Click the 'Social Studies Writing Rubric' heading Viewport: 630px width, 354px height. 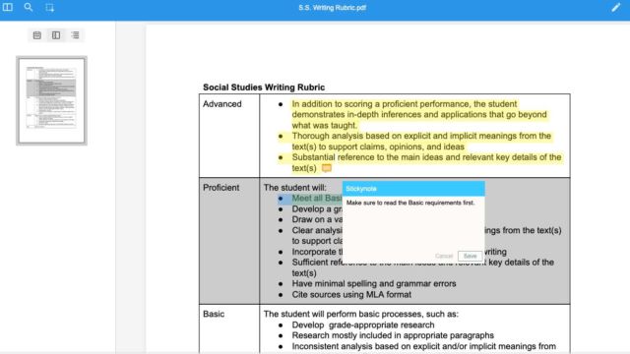pyautogui.click(x=264, y=88)
